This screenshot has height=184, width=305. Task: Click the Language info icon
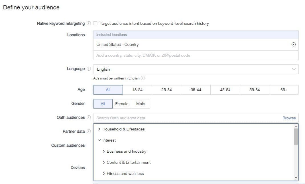[x=89, y=69]
